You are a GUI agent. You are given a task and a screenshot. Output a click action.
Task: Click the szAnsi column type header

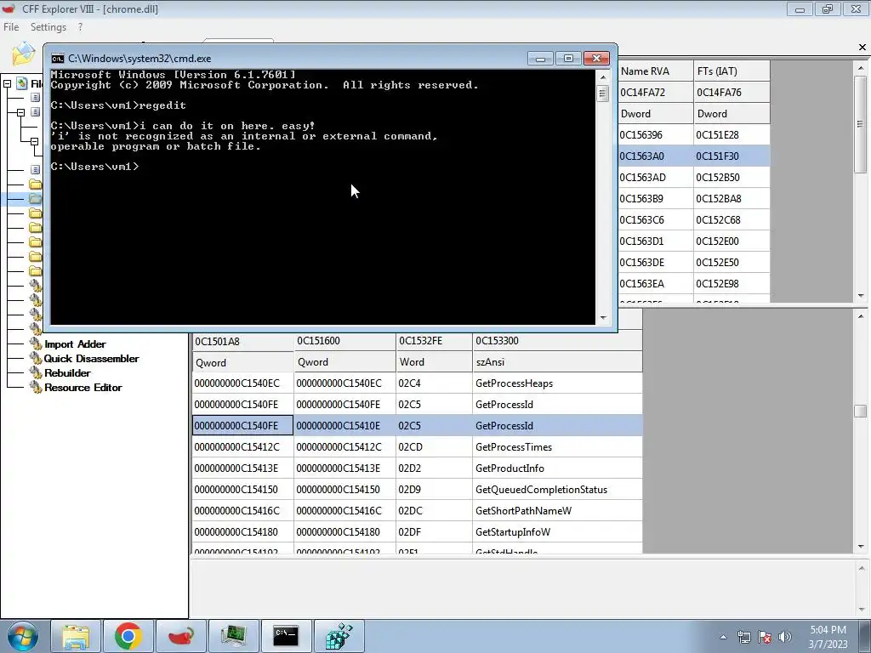pyautogui.click(x=557, y=362)
